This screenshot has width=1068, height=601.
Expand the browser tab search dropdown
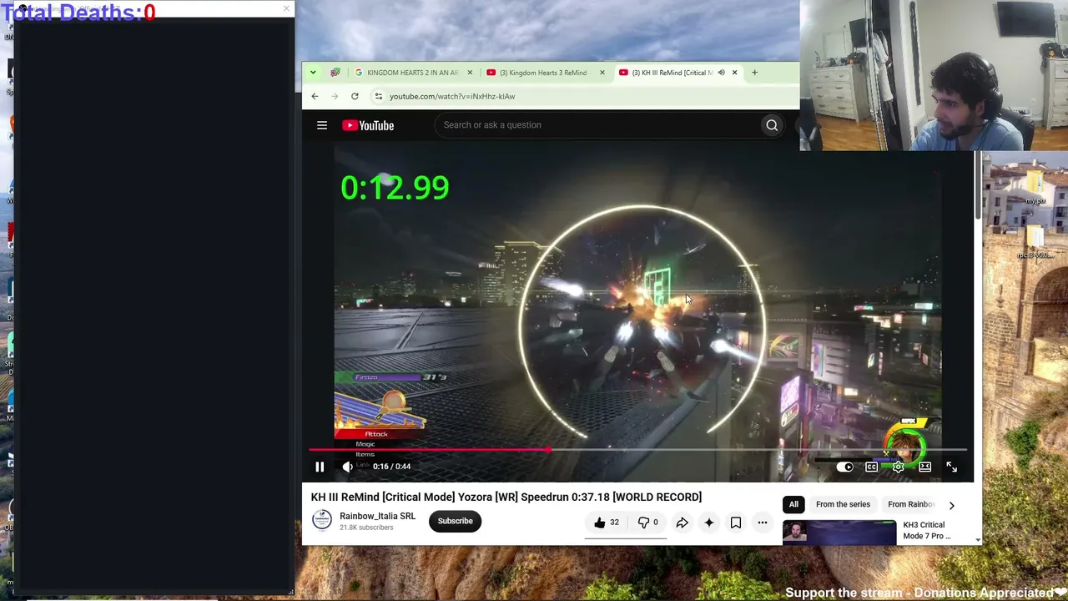click(x=313, y=73)
